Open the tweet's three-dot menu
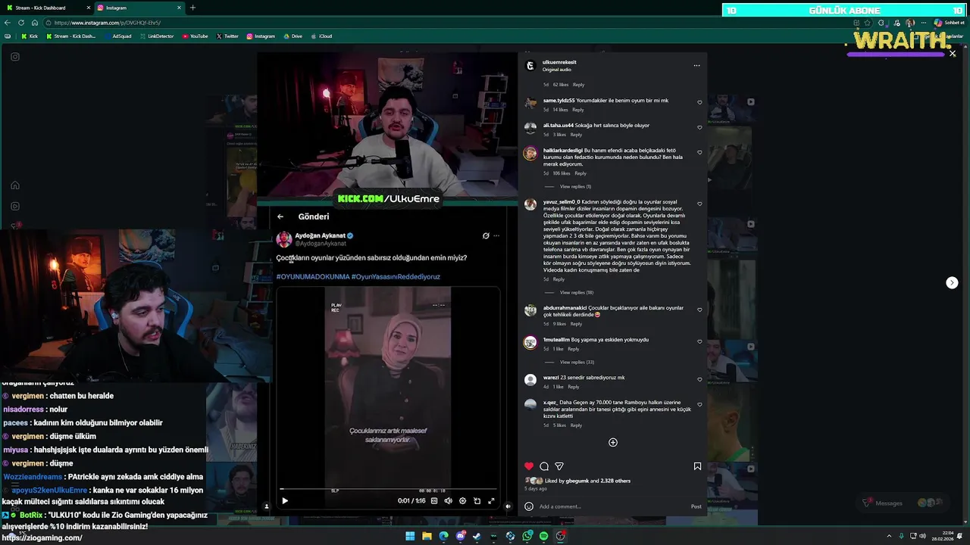Image resolution: width=970 pixels, height=545 pixels. click(496, 235)
